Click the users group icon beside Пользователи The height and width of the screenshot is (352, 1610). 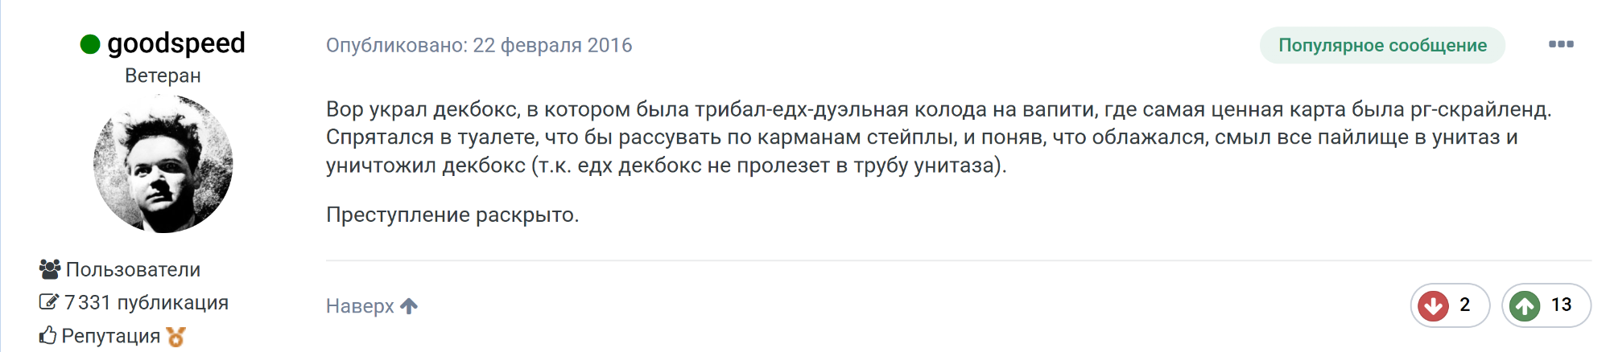pyautogui.click(x=50, y=269)
